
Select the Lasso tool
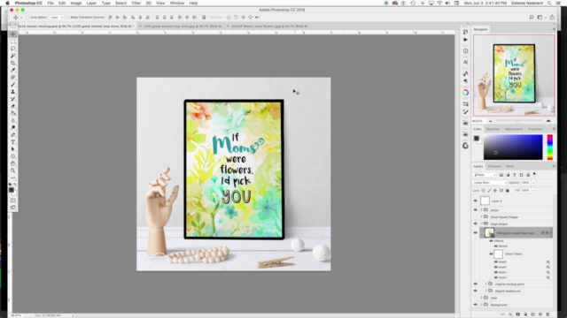(13, 49)
